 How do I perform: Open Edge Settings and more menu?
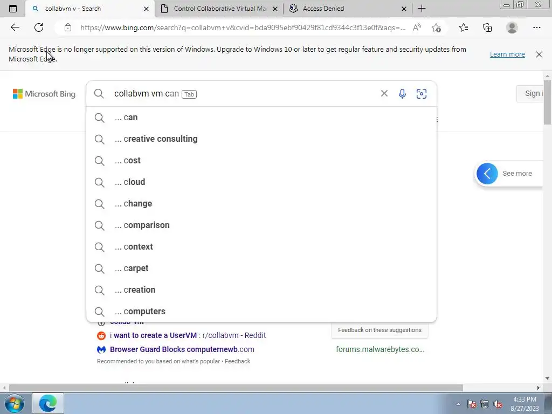click(x=536, y=27)
